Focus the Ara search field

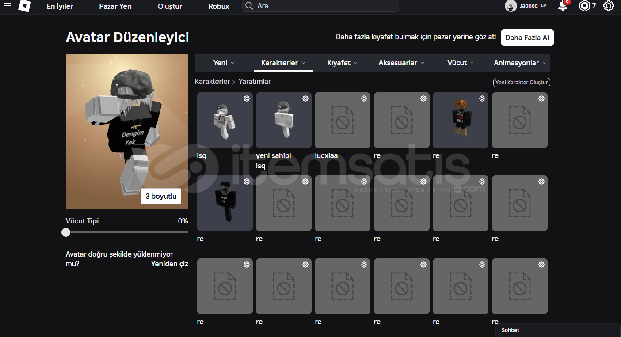click(320, 6)
